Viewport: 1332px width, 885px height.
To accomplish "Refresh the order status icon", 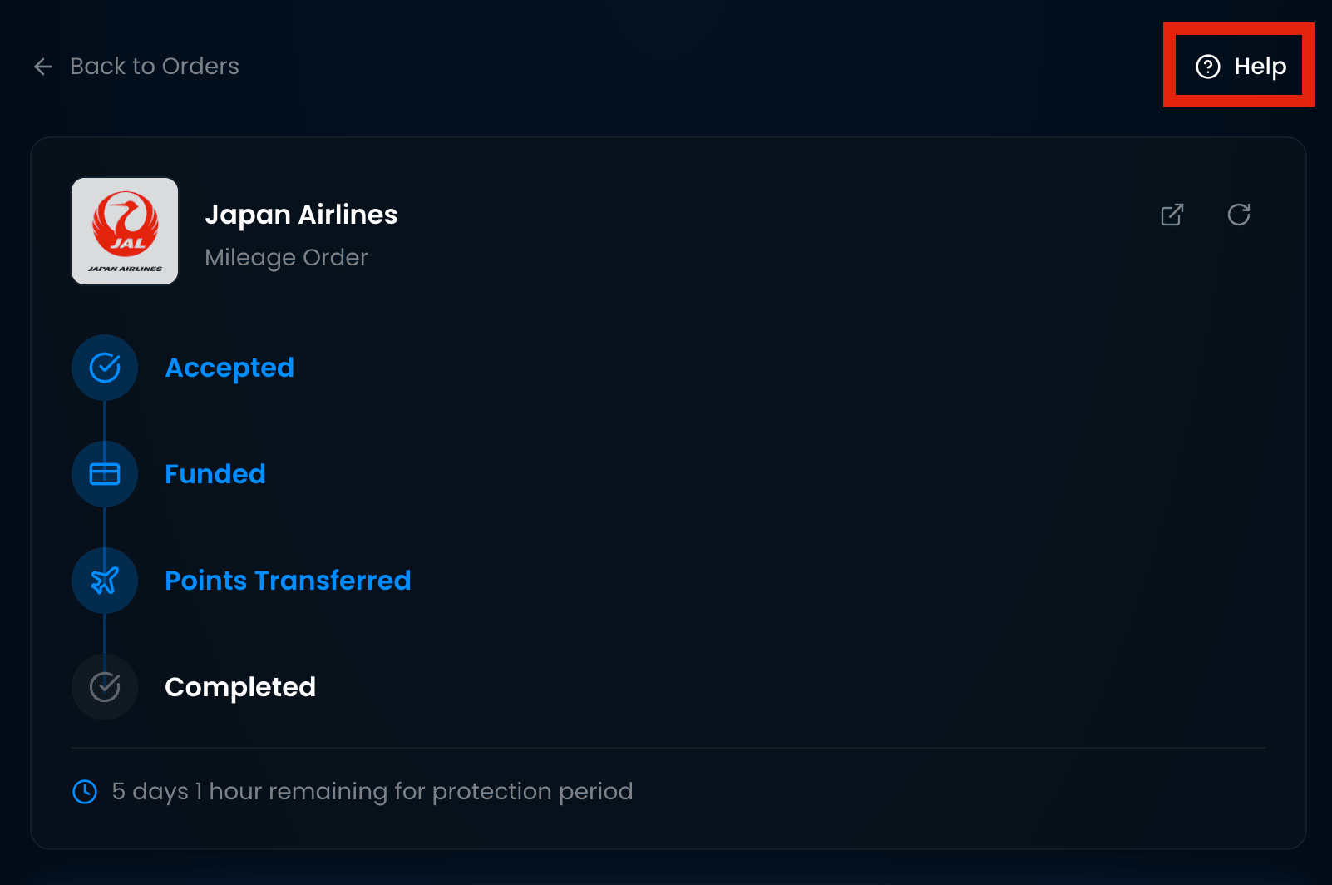I will coord(1239,215).
